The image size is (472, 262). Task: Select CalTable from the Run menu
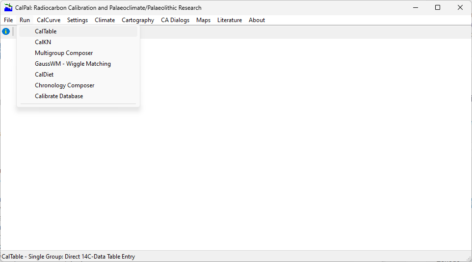[x=46, y=31]
